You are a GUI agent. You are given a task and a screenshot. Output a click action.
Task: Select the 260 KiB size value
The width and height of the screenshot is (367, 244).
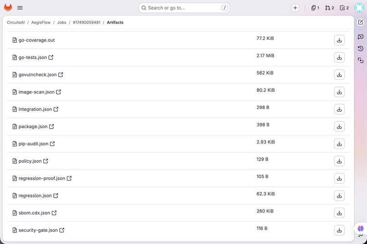(265, 211)
